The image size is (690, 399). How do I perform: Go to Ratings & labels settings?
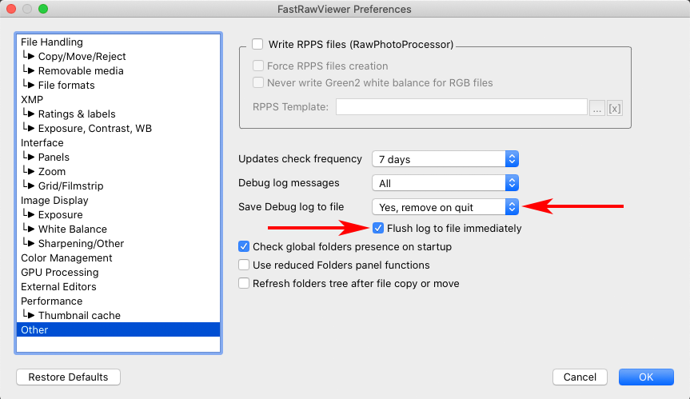point(77,114)
